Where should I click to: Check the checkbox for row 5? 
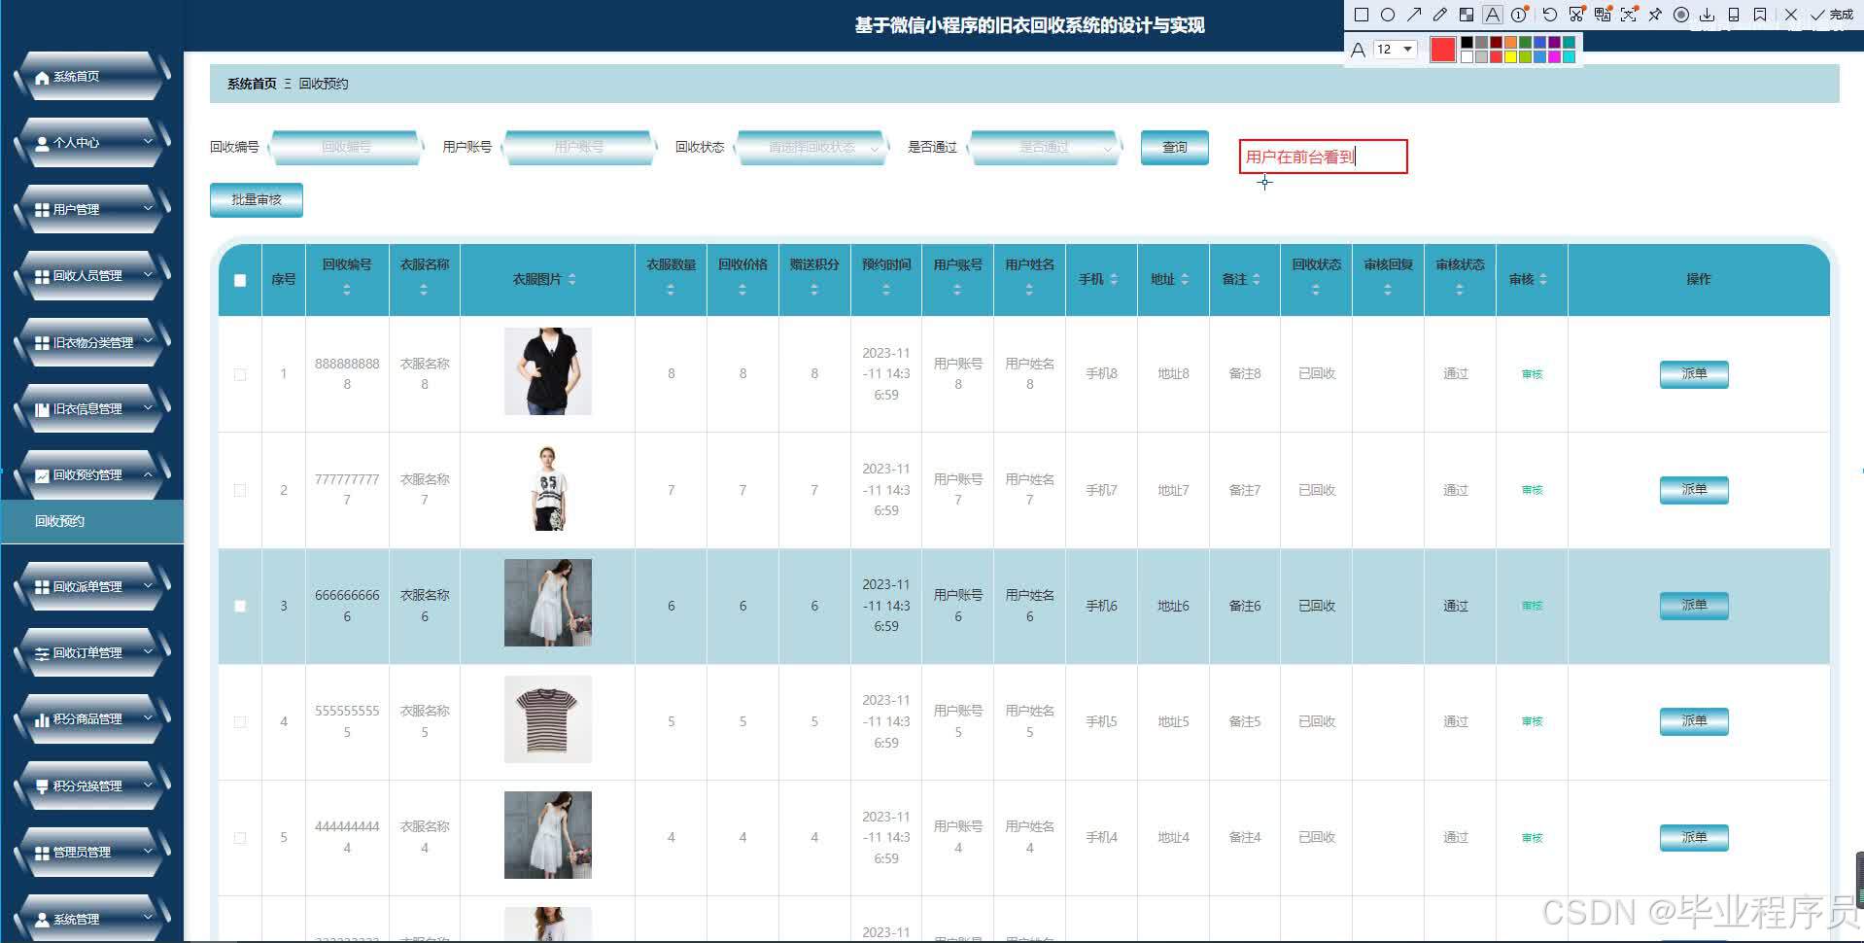pos(240,837)
